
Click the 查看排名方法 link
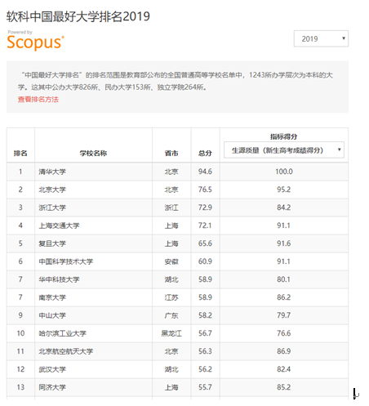38,100
